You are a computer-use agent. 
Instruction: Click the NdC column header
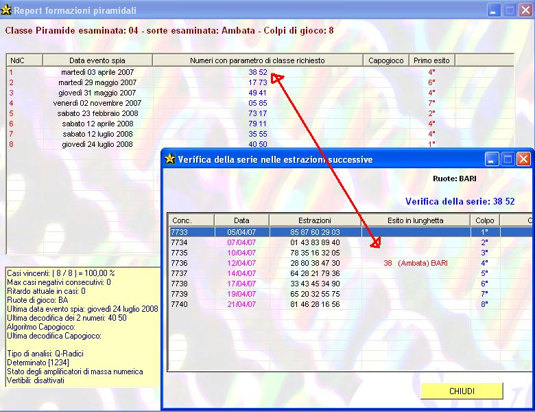pyautogui.click(x=24, y=60)
